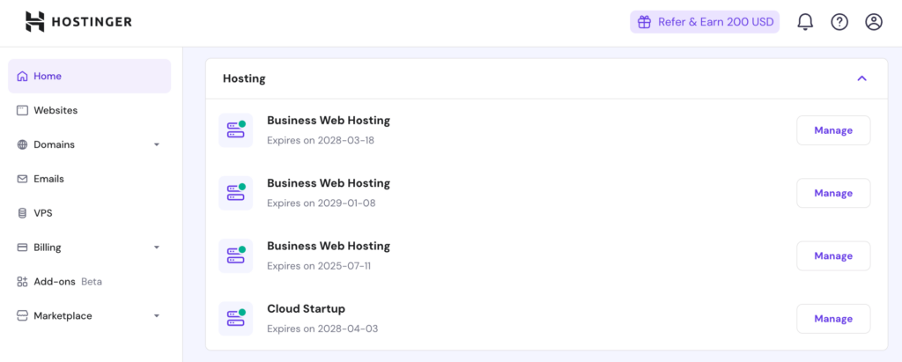
Task: Click the Billing card icon
Action: pyautogui.click(x=22, y=247)
